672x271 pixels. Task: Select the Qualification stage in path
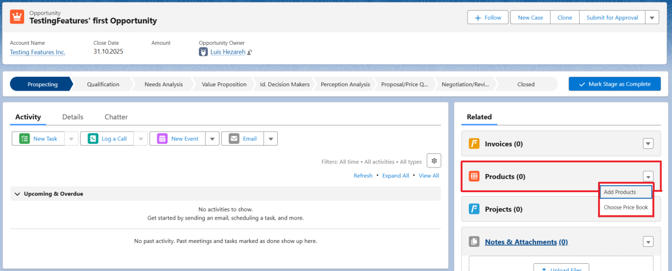(103, 85)
